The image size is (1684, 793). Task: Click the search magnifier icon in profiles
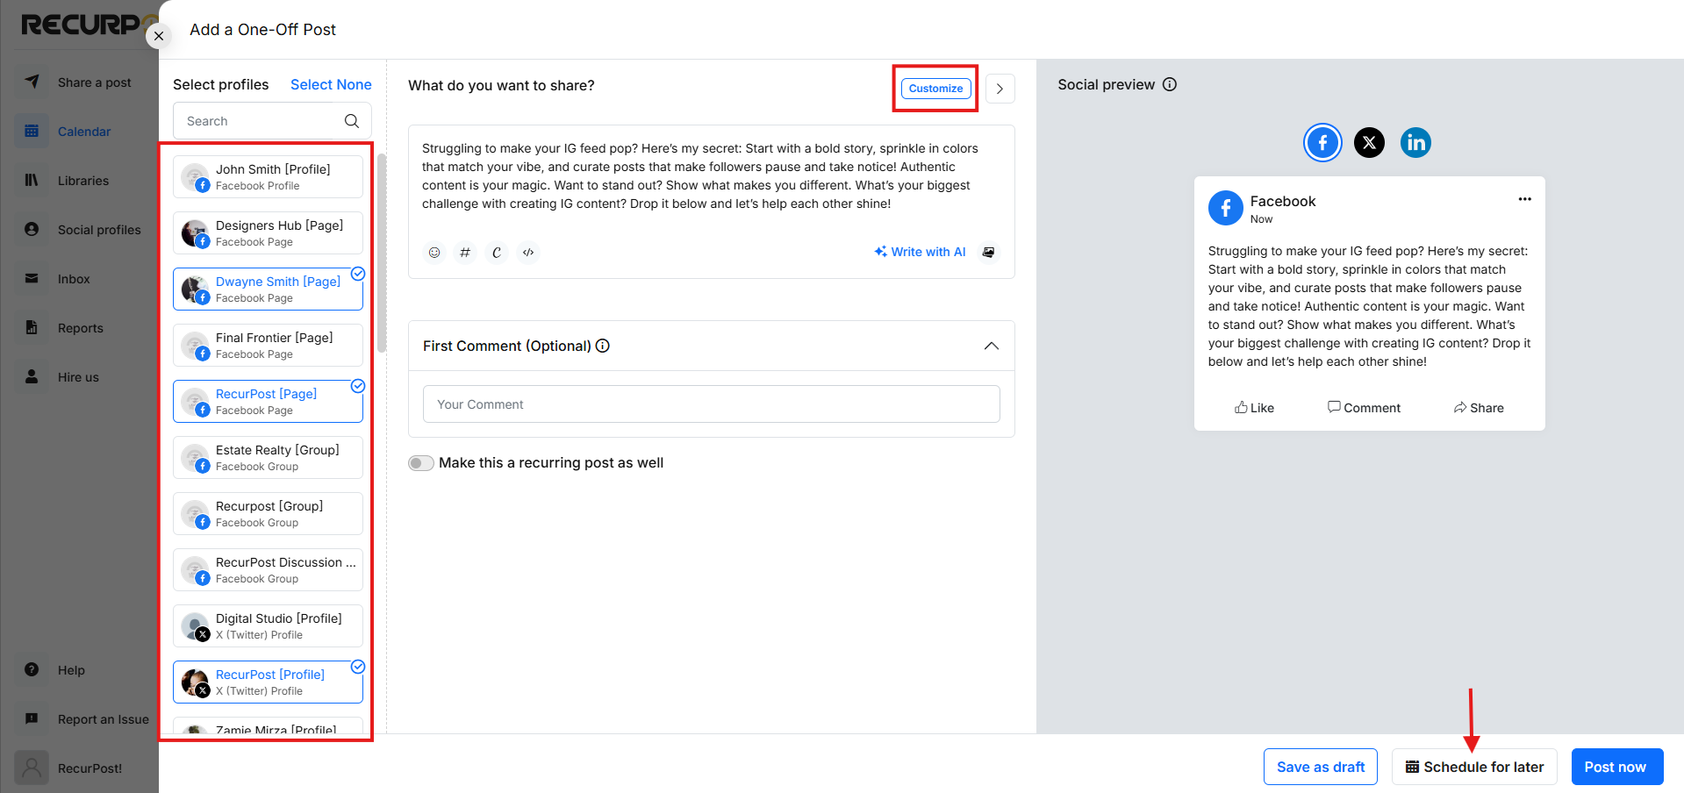(352, 121)
